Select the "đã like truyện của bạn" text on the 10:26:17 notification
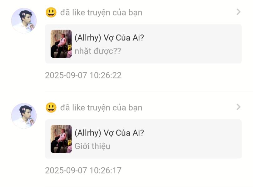The image size is (253, 187). (101, 108)
